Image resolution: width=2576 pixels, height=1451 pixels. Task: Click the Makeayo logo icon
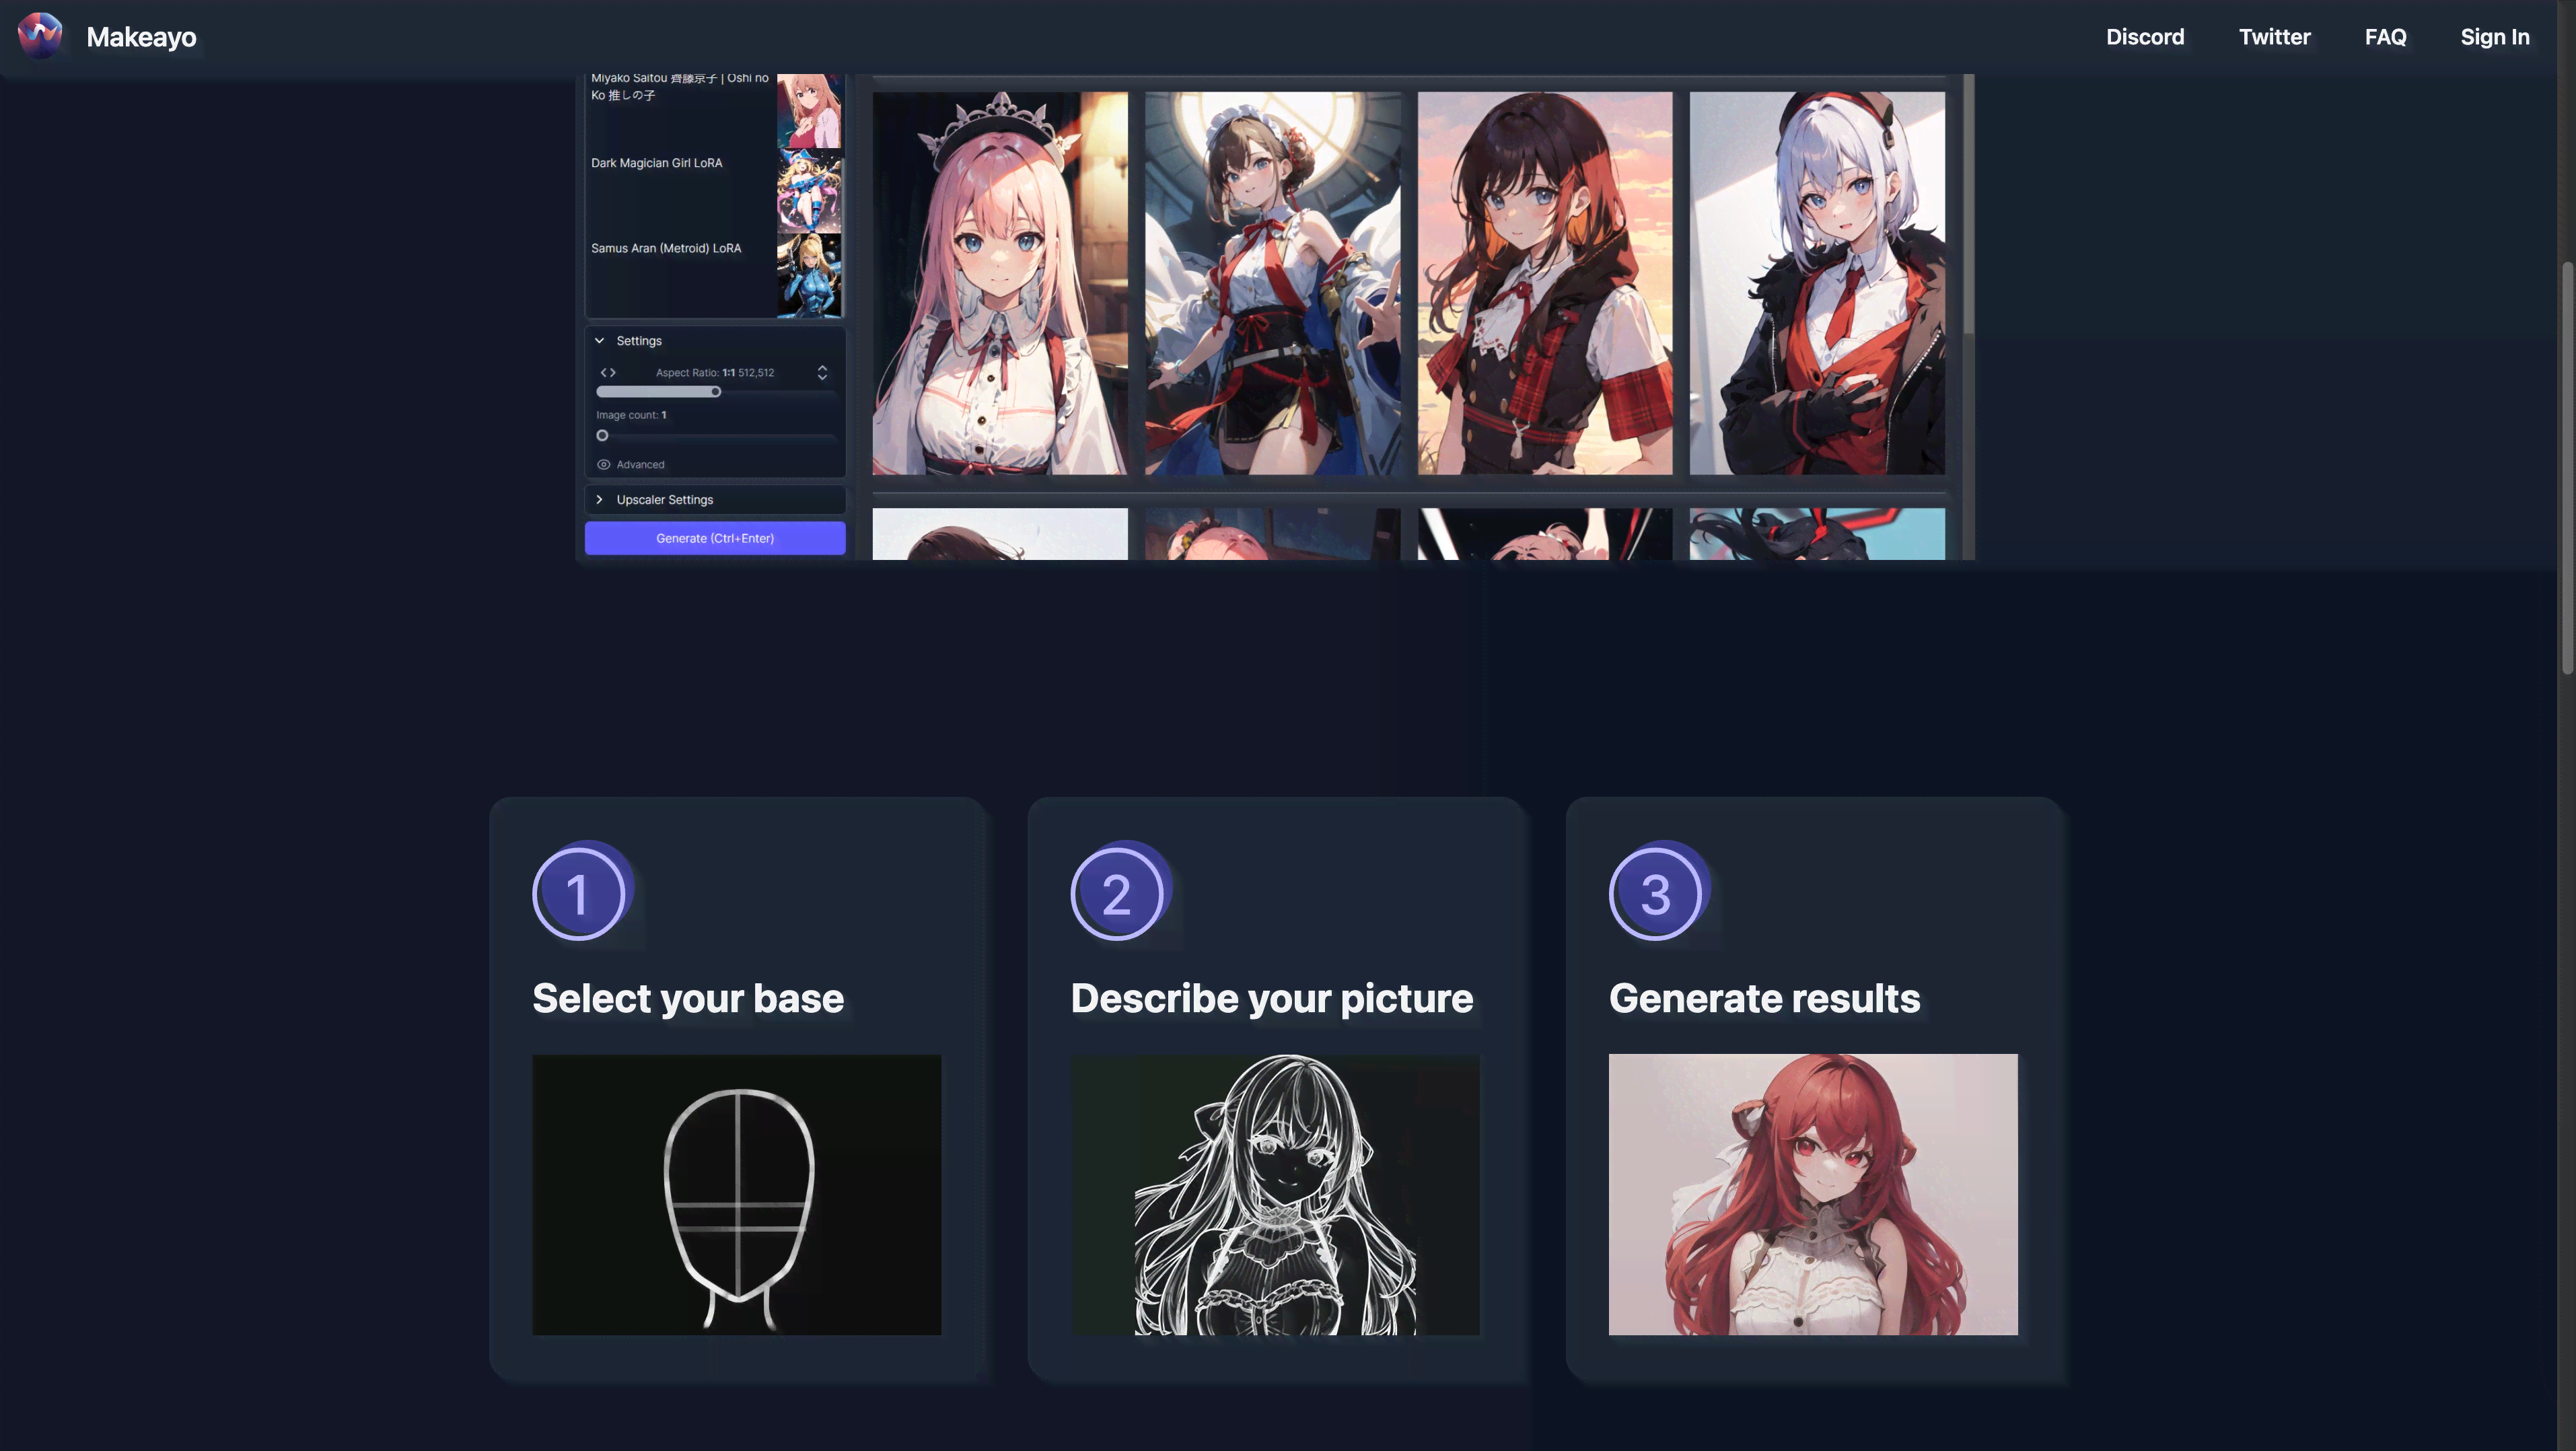coord(39,36)
